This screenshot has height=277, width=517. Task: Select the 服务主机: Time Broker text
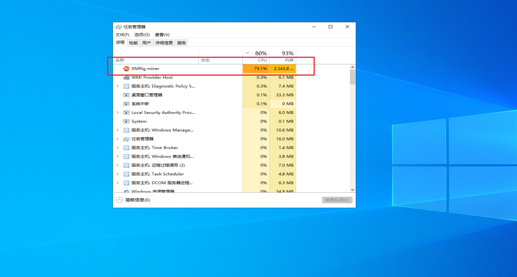click(x=155, y=148)
